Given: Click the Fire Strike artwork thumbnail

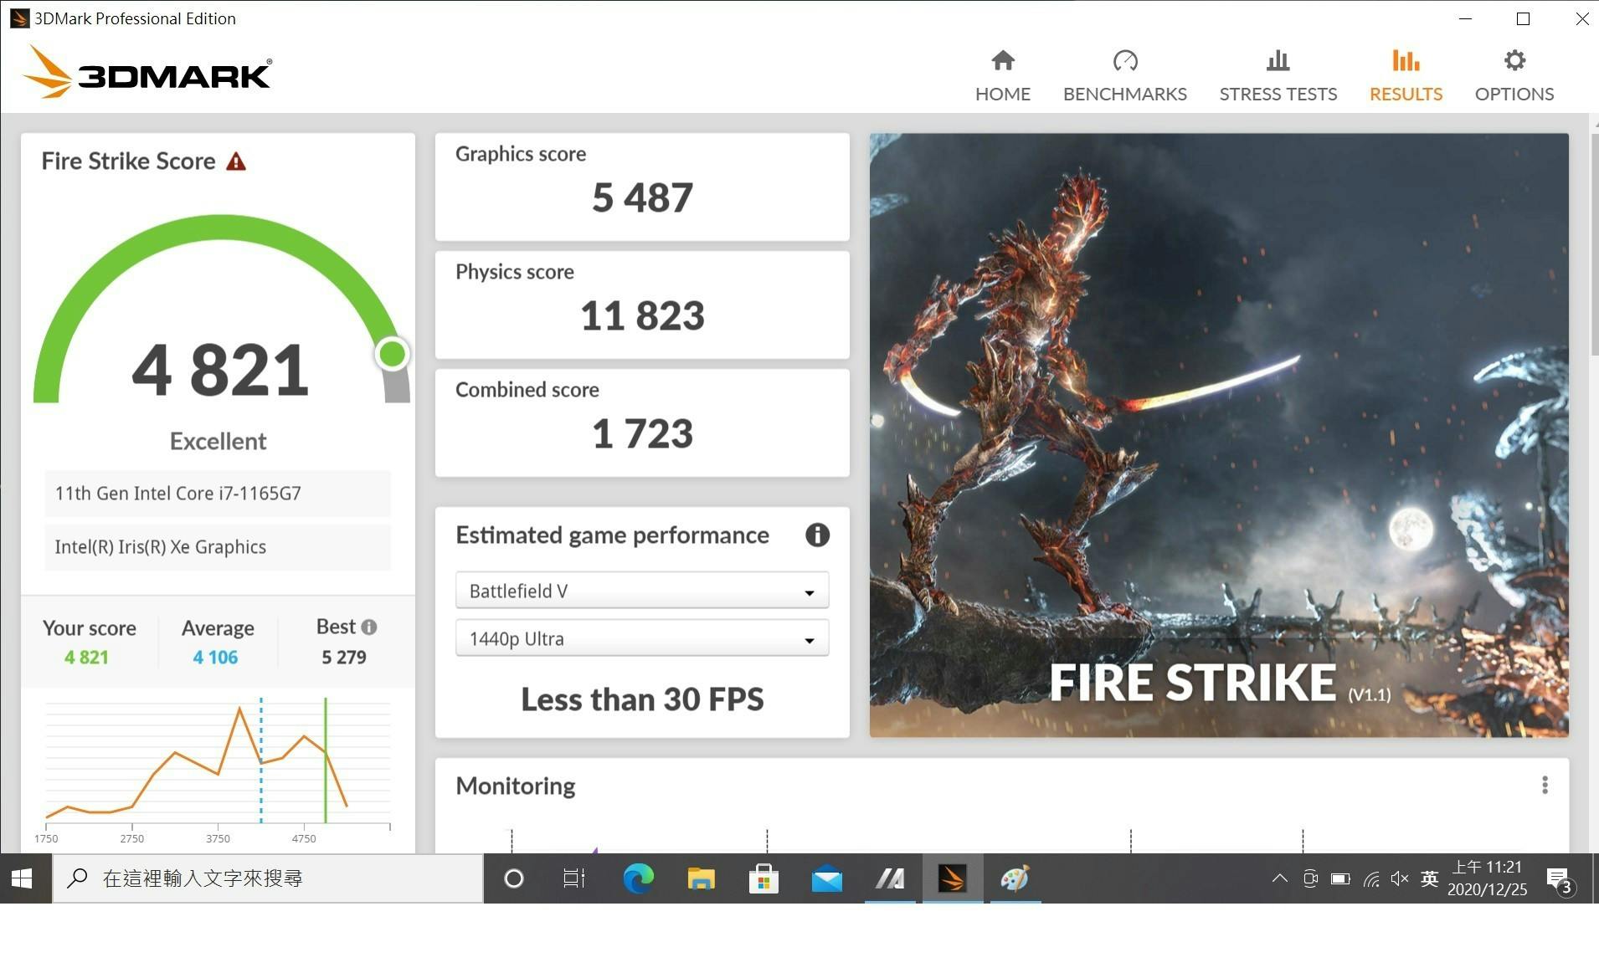Looking at the screenshot, I should (1219, 435).
